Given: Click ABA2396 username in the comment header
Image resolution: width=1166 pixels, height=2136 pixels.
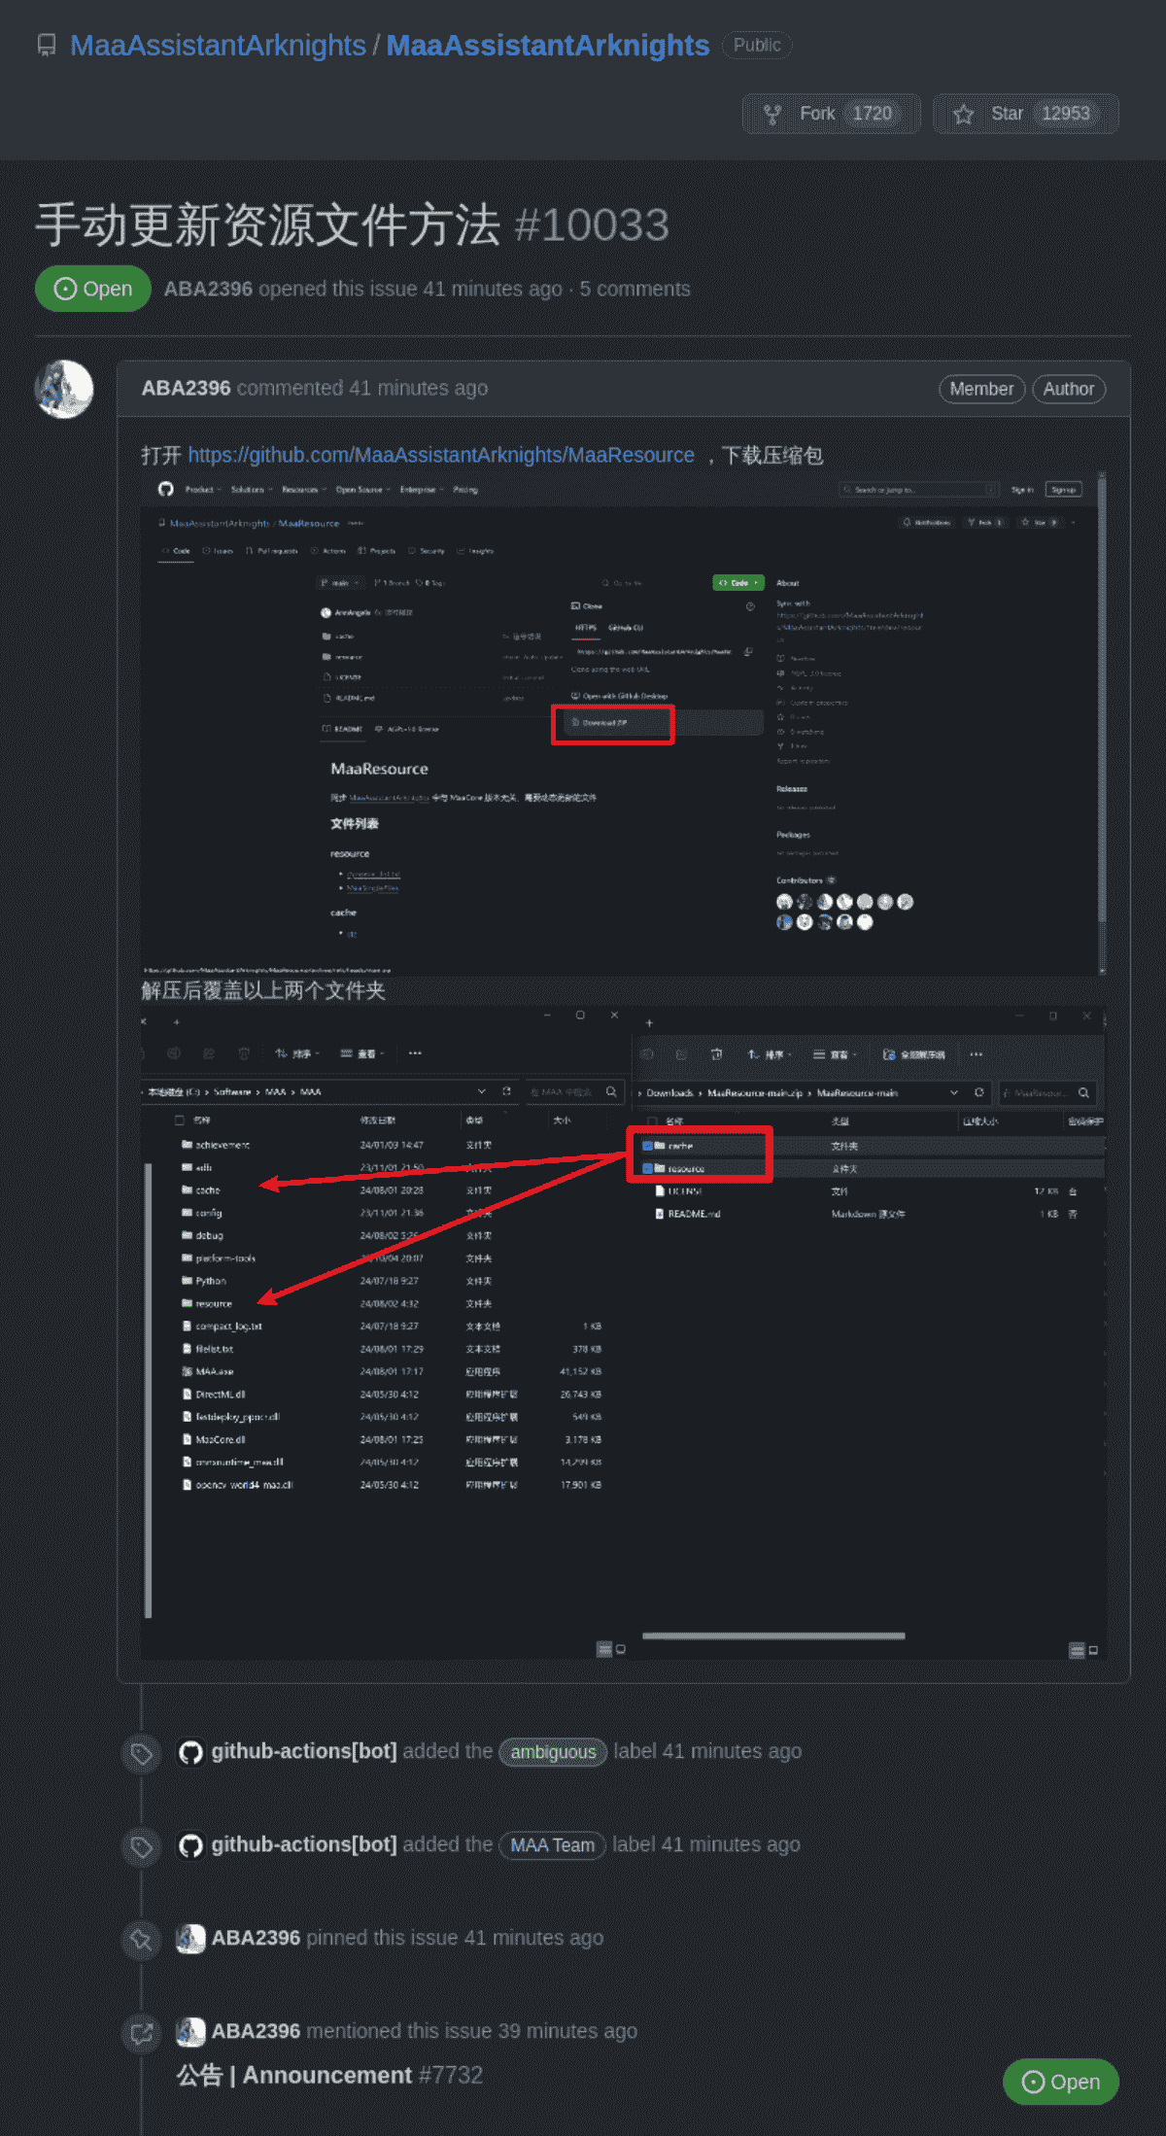Looking at the screenshot, I should click(186, 389).
